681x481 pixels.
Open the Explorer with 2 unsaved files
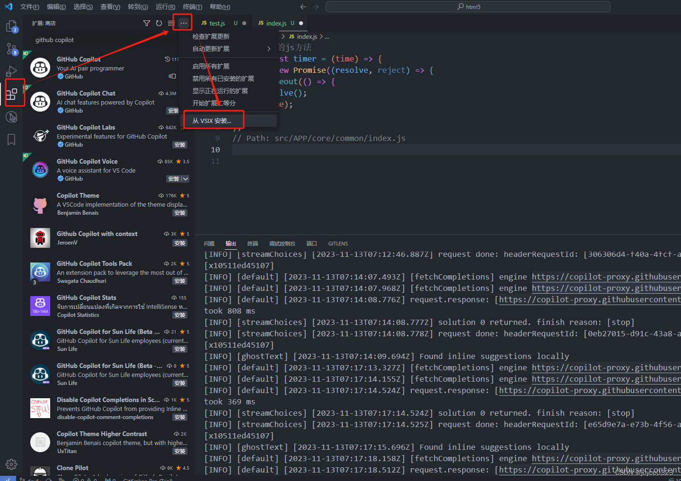[x=11, y=26]
